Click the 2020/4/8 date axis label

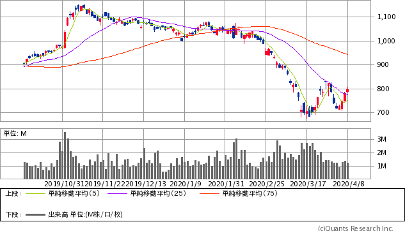pyautogui.click(x=349, y=184)
